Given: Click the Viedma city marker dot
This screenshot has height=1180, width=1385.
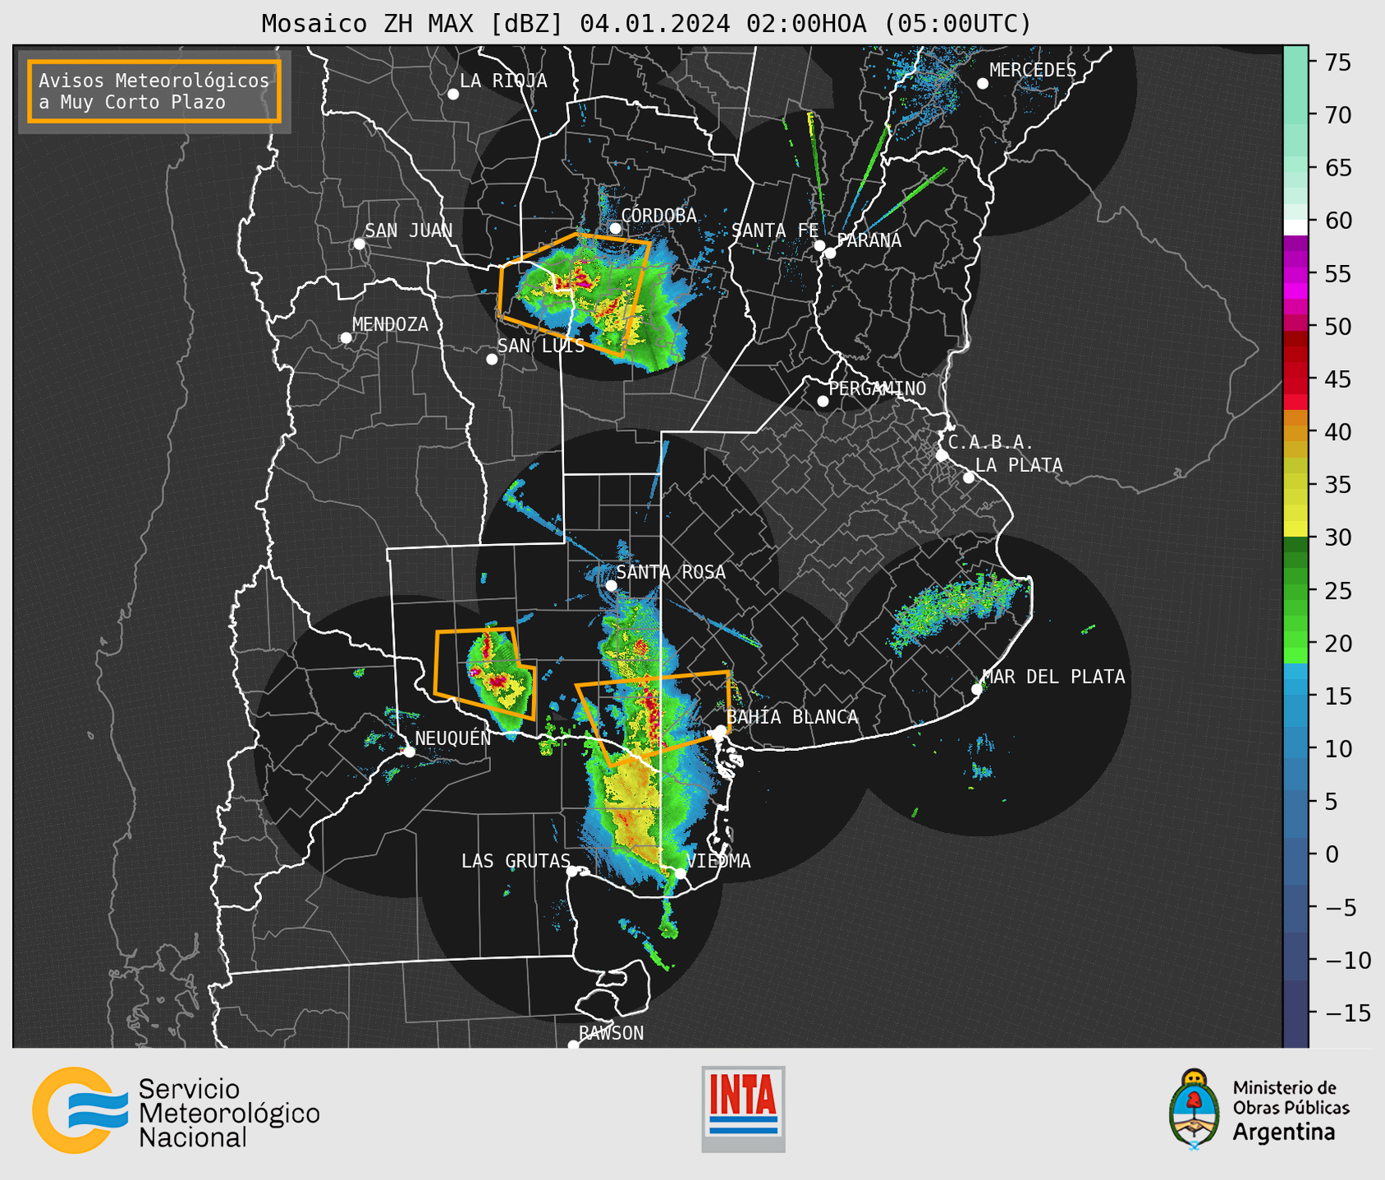Looking at the screenshot, I should click(x=681, y=873).
